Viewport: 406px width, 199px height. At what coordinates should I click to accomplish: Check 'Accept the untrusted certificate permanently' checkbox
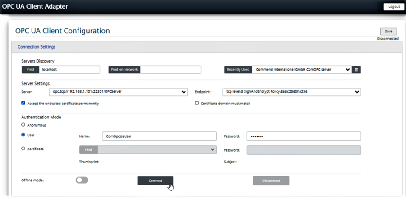pos(23,103)
